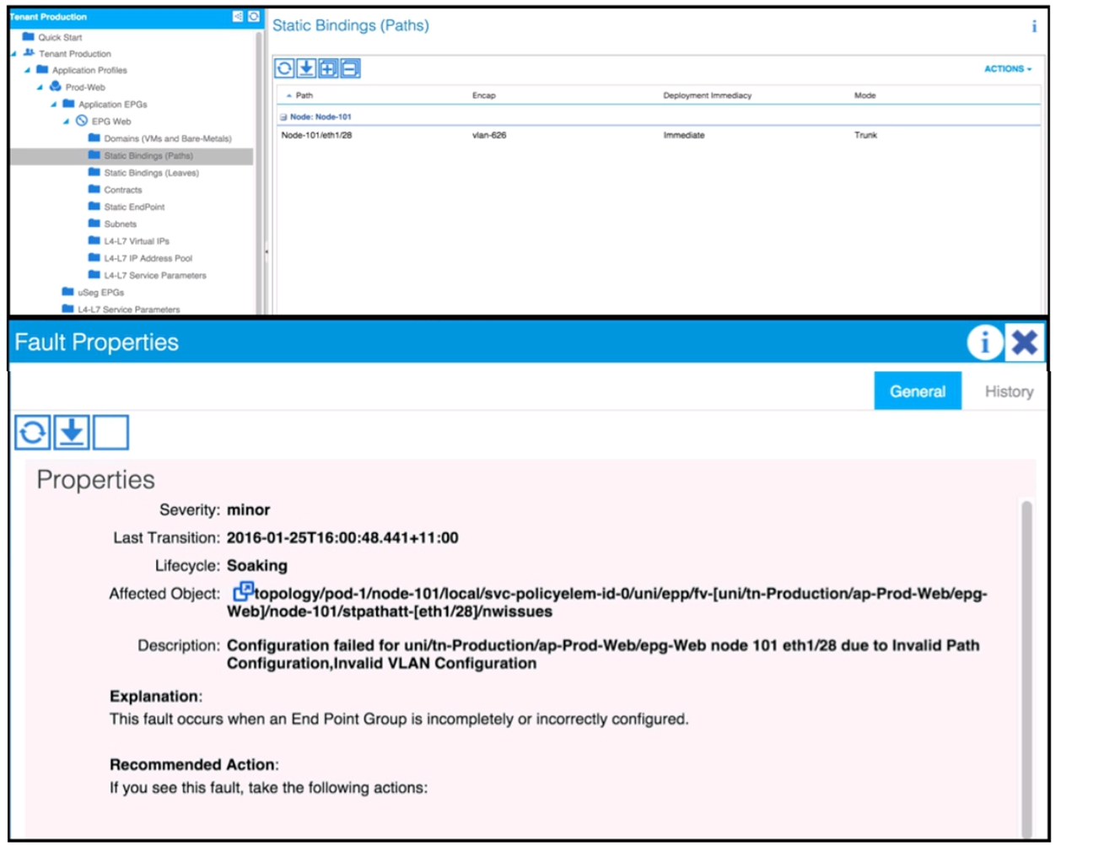Open the ACTIONS dropdown menu
The image size is (1120, 857).
tap(1007, 69)
